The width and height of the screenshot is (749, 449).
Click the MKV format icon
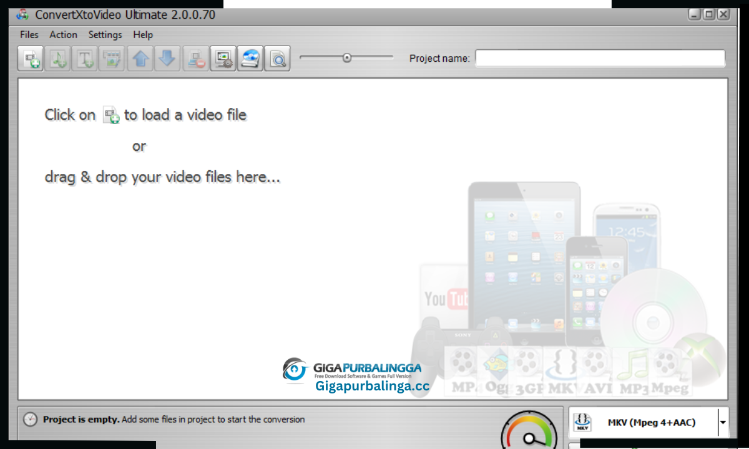582,422
